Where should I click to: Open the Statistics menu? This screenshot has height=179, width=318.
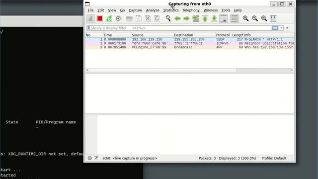click(171, 10)
